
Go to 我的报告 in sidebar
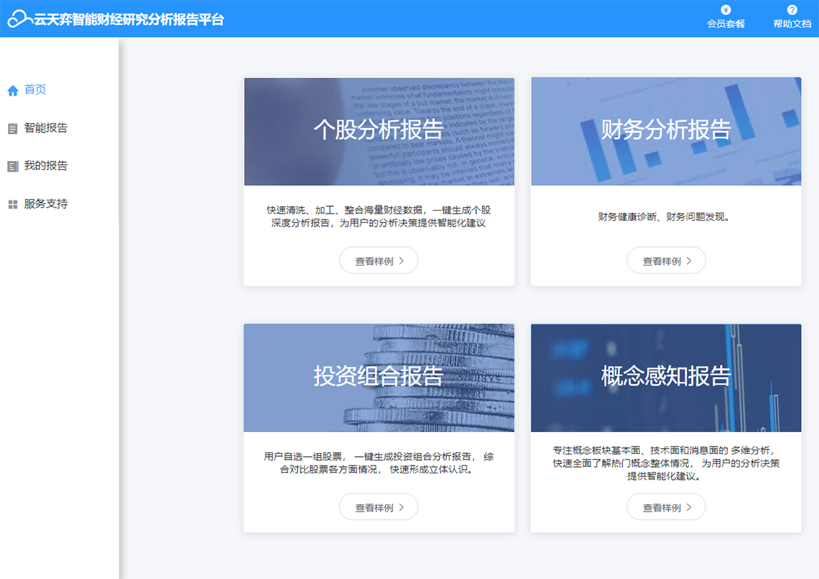(46, 166)
